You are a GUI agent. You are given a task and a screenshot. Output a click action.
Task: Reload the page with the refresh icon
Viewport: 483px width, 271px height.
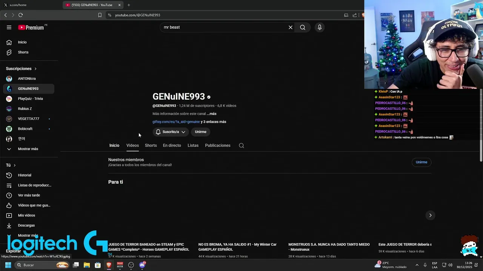coord(21,15)
